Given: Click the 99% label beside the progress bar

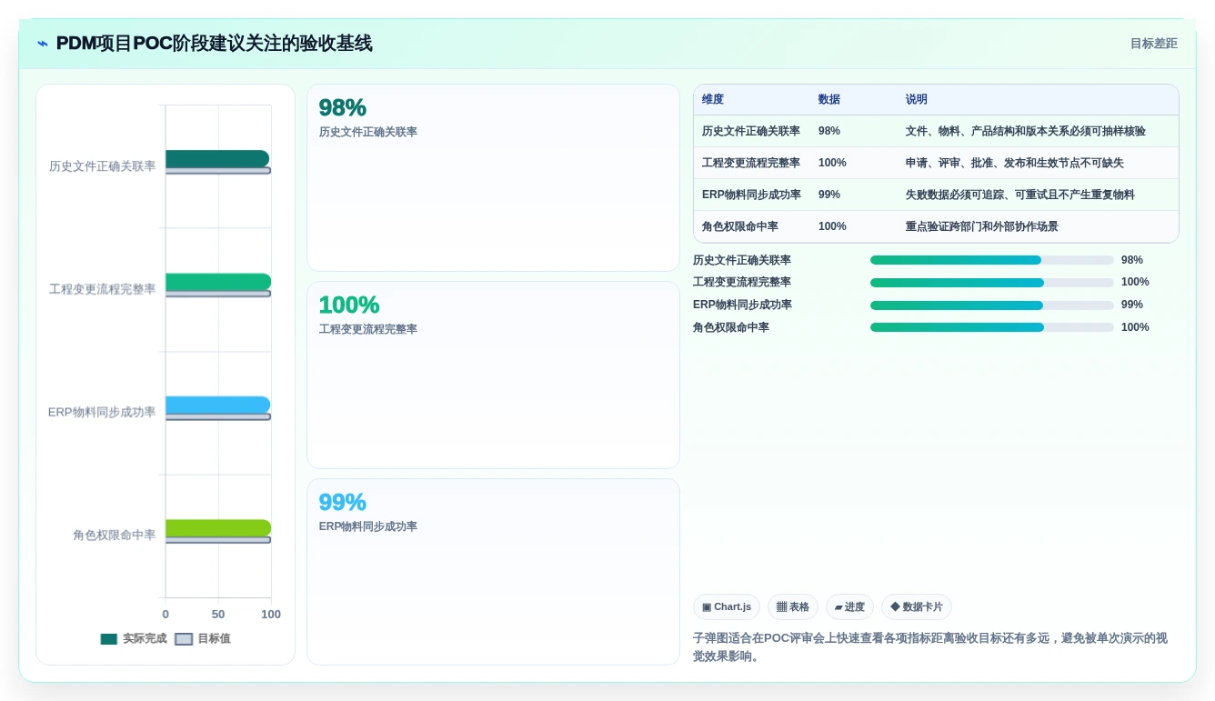Looking at the screenshot, I should [x=1132, y=305].
